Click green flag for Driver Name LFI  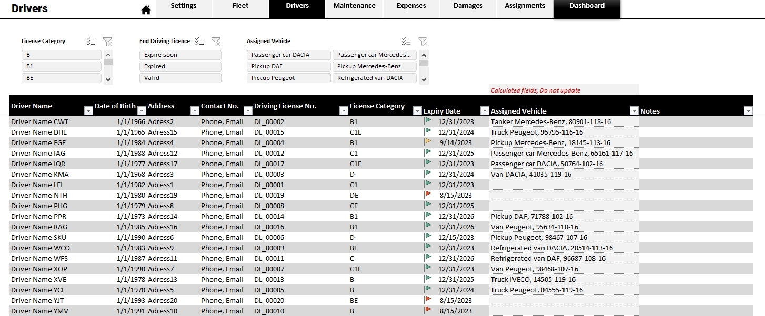(x=428, y=184)
